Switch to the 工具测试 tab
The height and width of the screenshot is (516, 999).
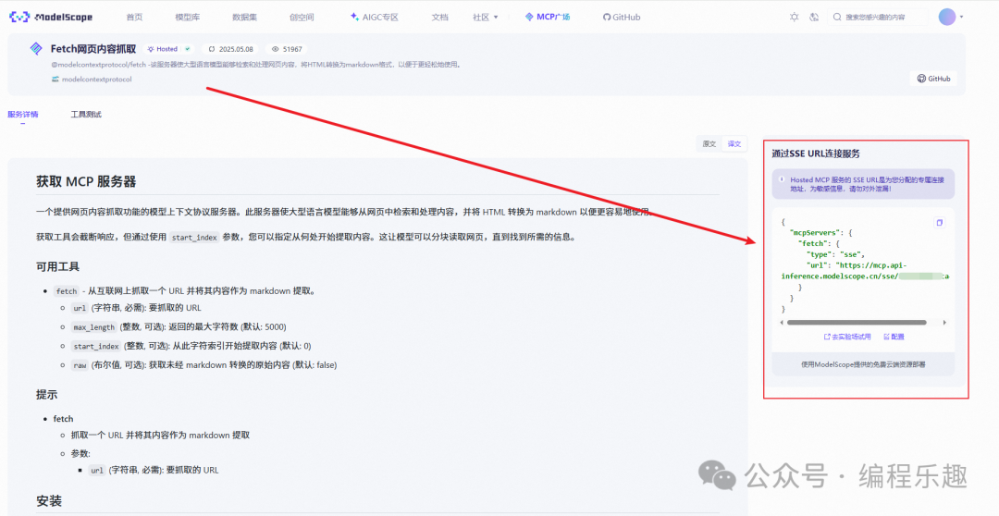(x=86, y=115)
